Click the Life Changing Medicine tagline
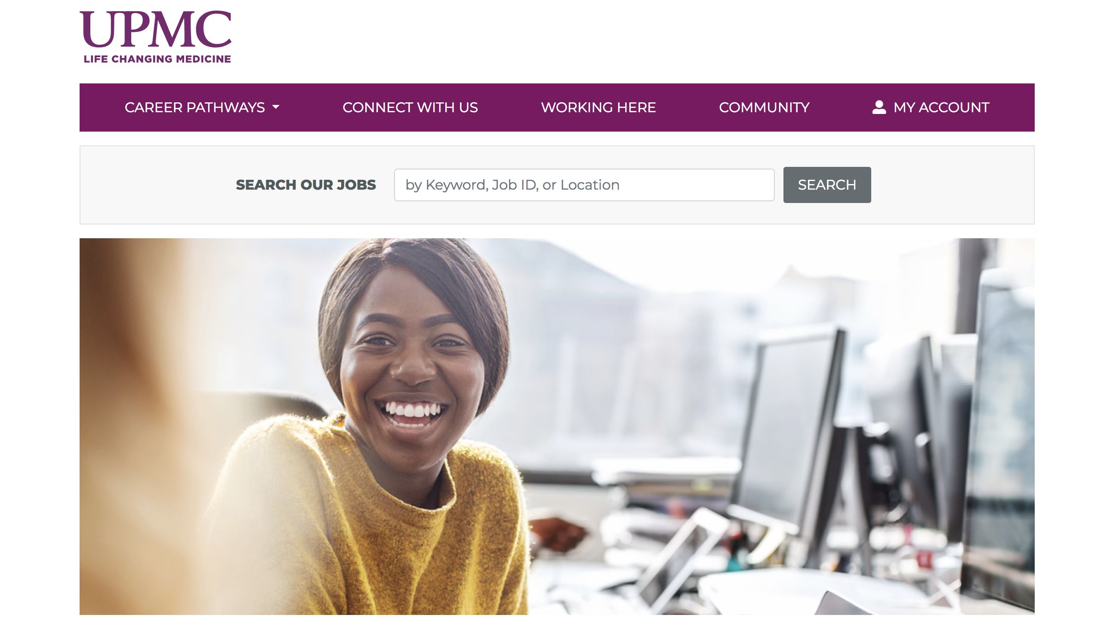The width and height of the screenshot is (1110, 624). (157, 59)
